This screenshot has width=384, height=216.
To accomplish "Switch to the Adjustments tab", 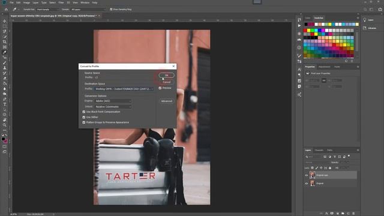I will click(x=324, y=67).
